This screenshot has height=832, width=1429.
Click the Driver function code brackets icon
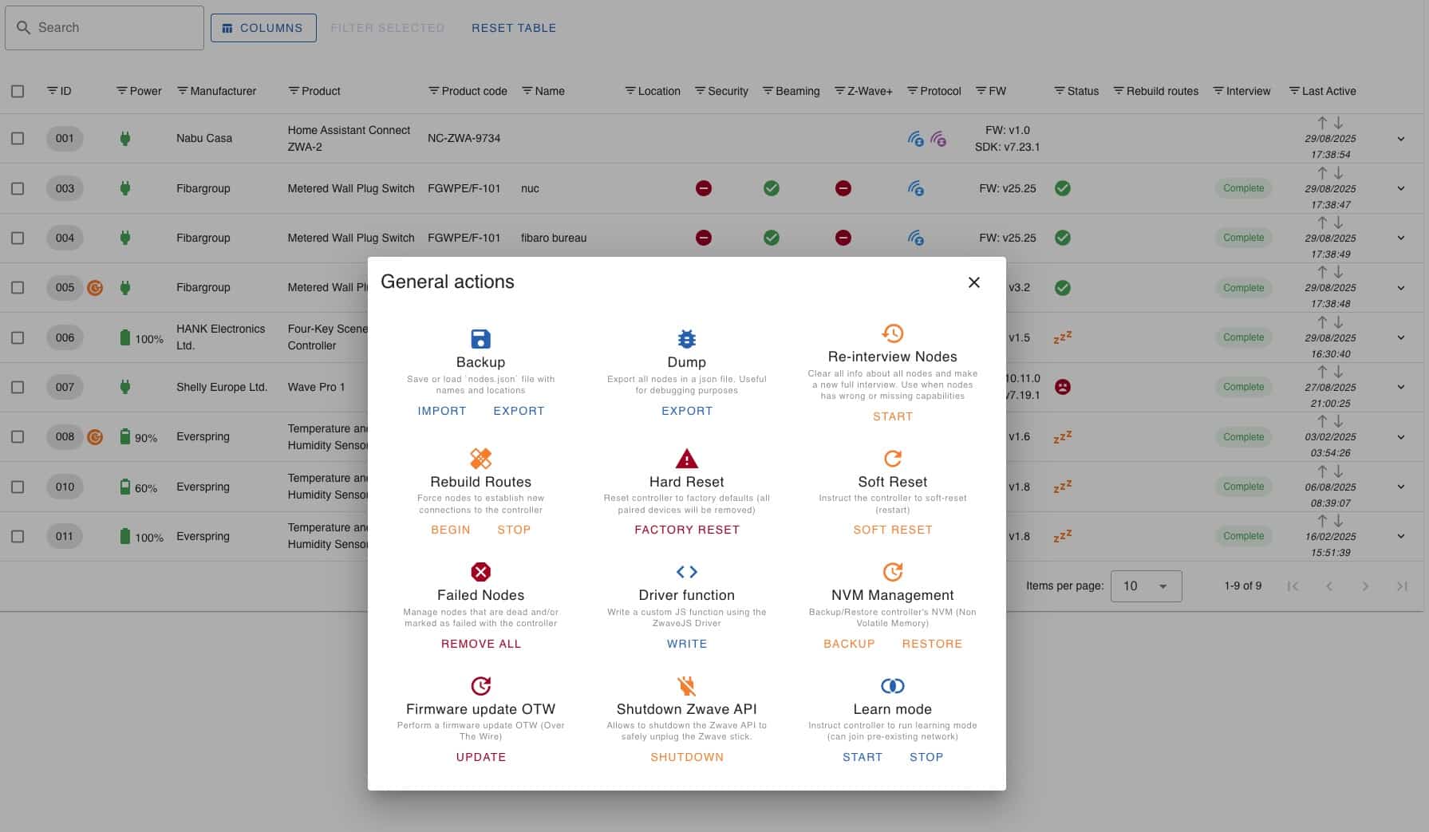point(686,572)
